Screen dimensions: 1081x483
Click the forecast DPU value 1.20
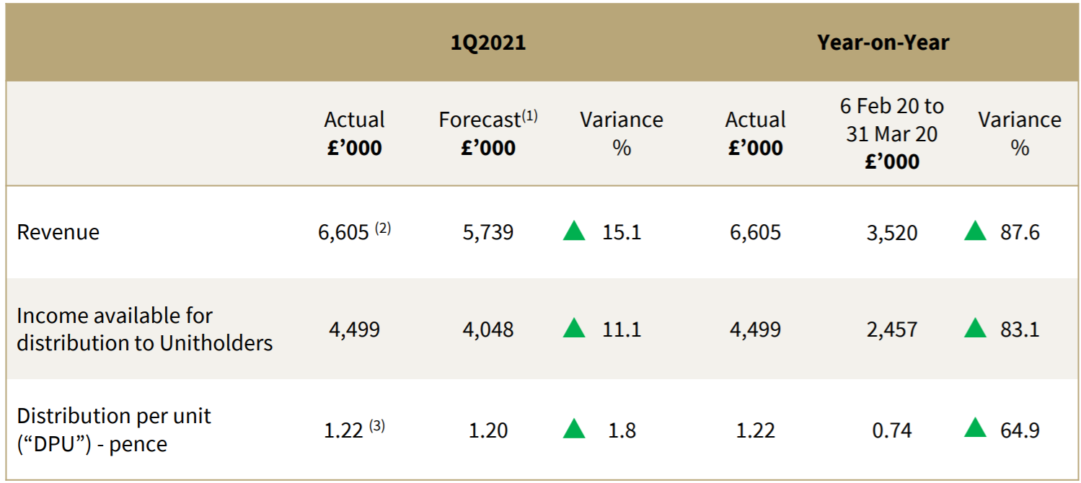tap(488, 430)
